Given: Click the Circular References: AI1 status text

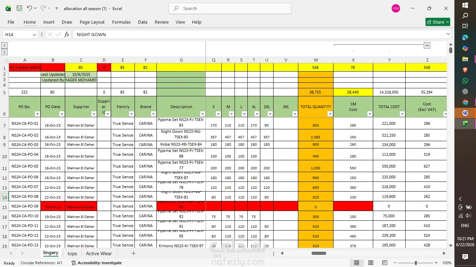Looking at the screenshot, I should coord(41,263).
